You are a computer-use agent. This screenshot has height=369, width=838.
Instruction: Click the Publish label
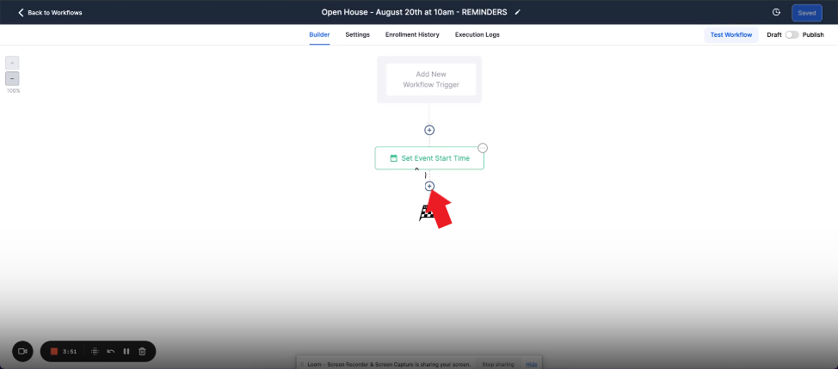point(813,34)
